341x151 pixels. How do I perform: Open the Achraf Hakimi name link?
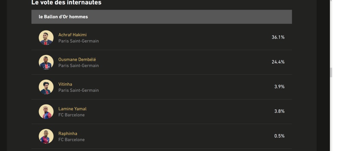[x=72, y=35]
